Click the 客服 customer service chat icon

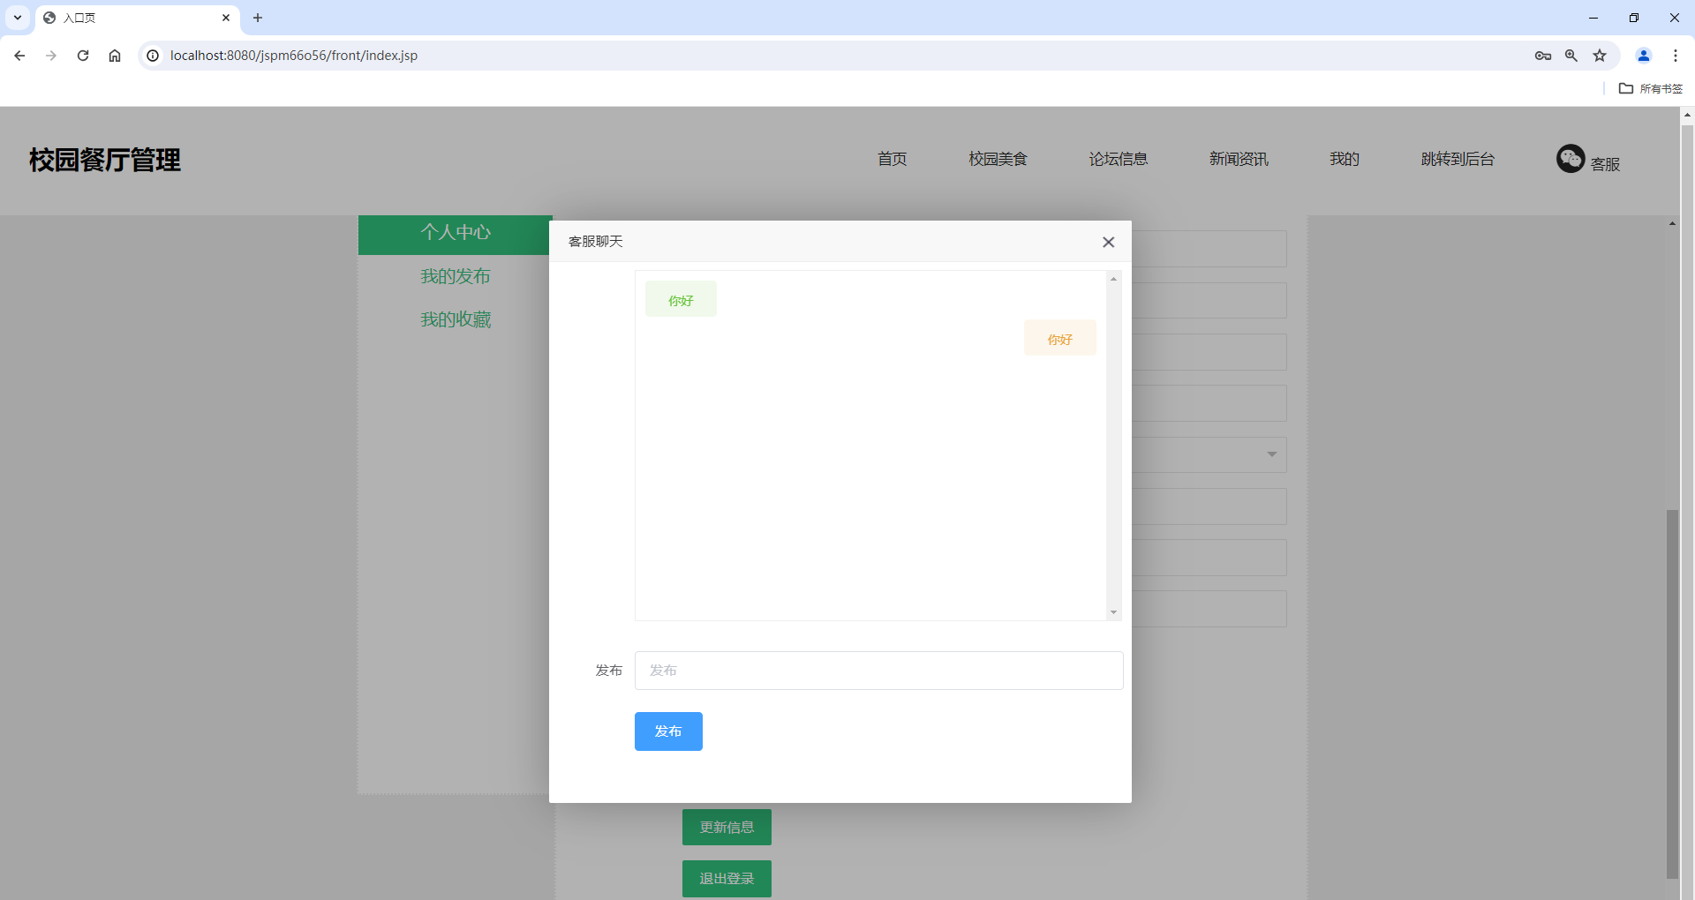[x=1571, y=159]
